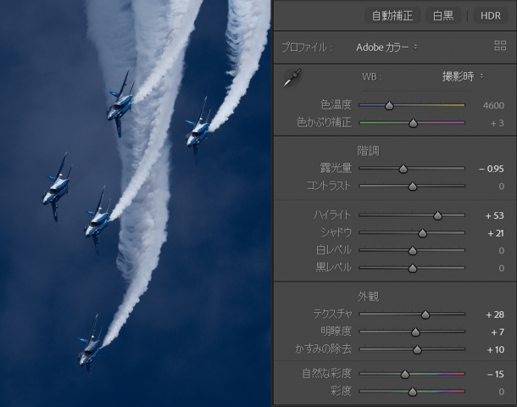Click the +53 highlights value field

tap(494, 215)
